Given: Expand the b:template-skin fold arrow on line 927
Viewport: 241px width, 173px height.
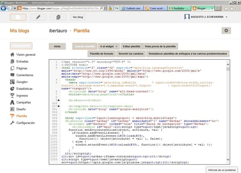Looking at the screenshot, I should [58, 106].
